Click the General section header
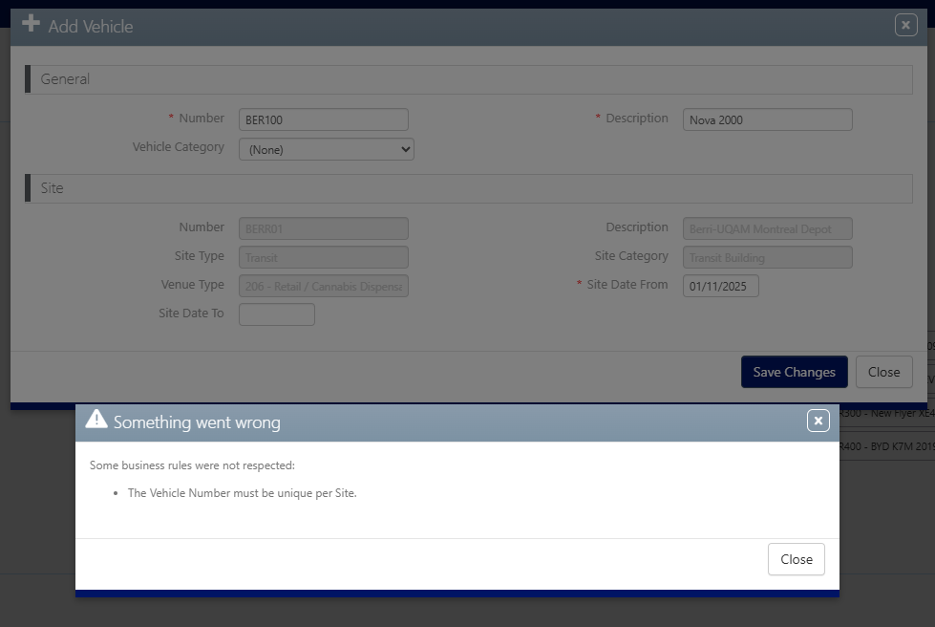This screenshot has width=935, height=627. pyautogui.click(x=65, y=79)
